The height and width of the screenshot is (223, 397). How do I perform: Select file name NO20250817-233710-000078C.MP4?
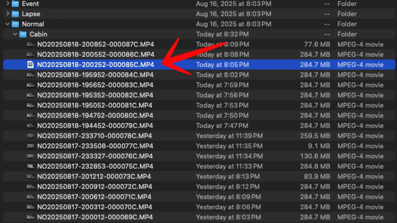[95, 136]
